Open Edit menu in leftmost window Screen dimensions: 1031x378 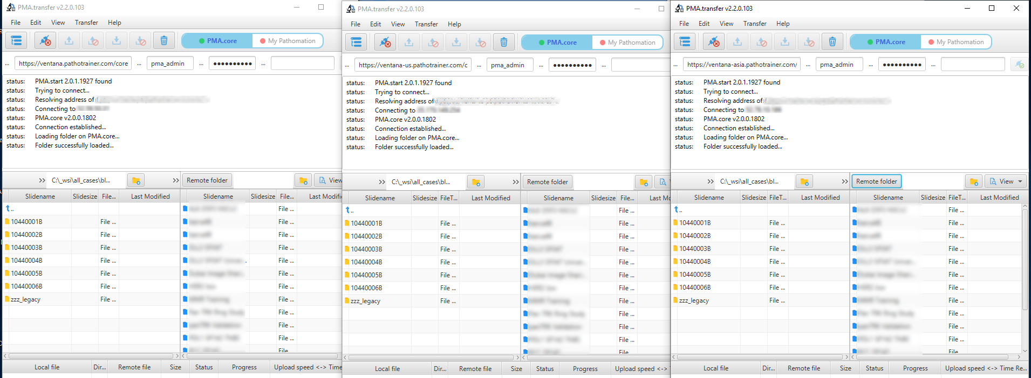36,23
